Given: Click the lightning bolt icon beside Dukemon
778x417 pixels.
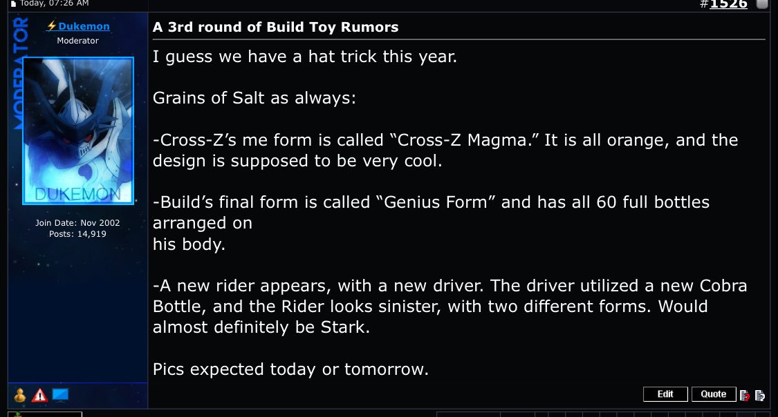Looking at the screenshot, I should point(51,26).
